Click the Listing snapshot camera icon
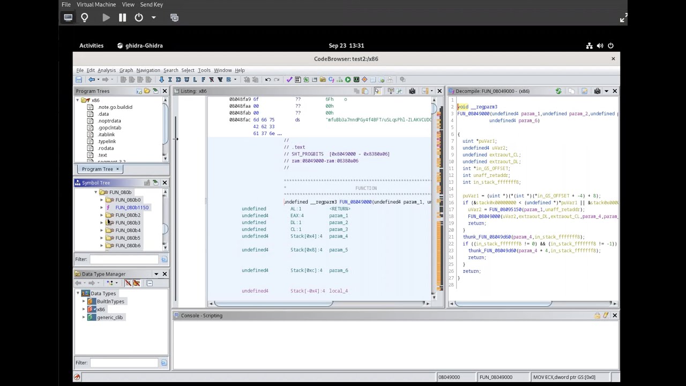The width and height of the screenshot is (686, 386). 412,91
